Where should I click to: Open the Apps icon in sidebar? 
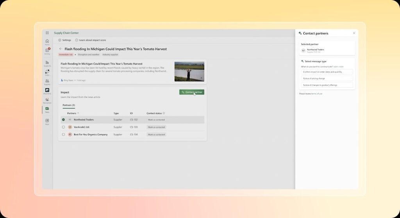[47, 122]
